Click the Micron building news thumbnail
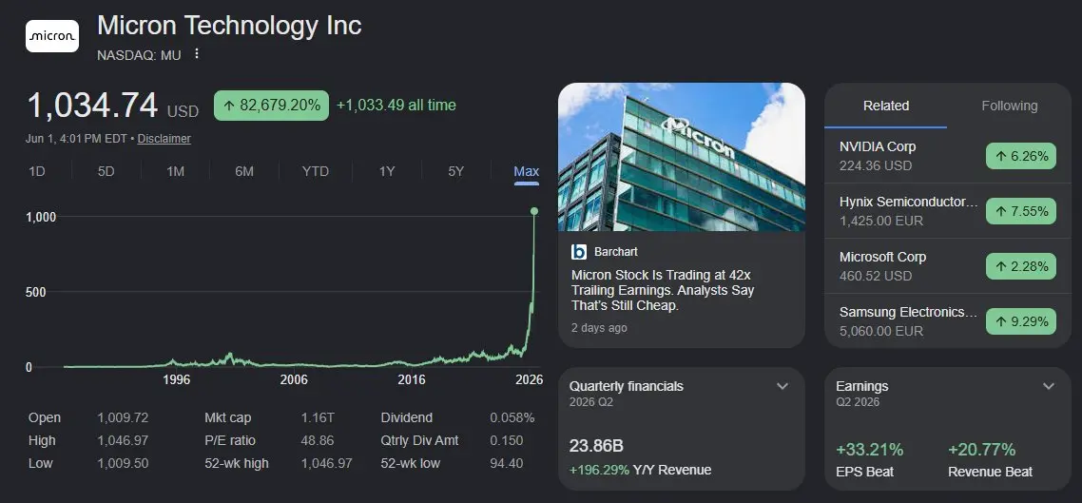The width and height of the screenshot is (1082, 503). (x=681, y=157)
